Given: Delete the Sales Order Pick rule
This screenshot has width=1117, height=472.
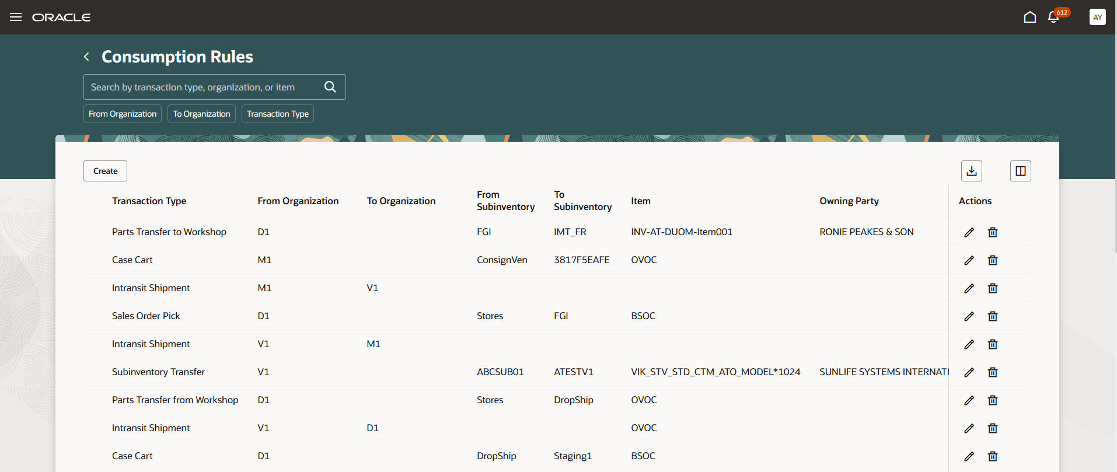Looking at the screenshot, I should point(993,316).
